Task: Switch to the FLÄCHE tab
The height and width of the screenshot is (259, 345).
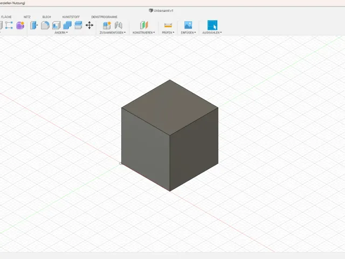Action: tap(6, 17)
